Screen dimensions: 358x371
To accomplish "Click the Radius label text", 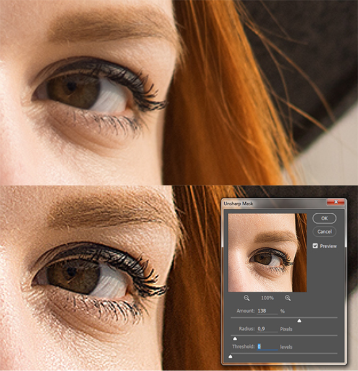I will point(247,329).
